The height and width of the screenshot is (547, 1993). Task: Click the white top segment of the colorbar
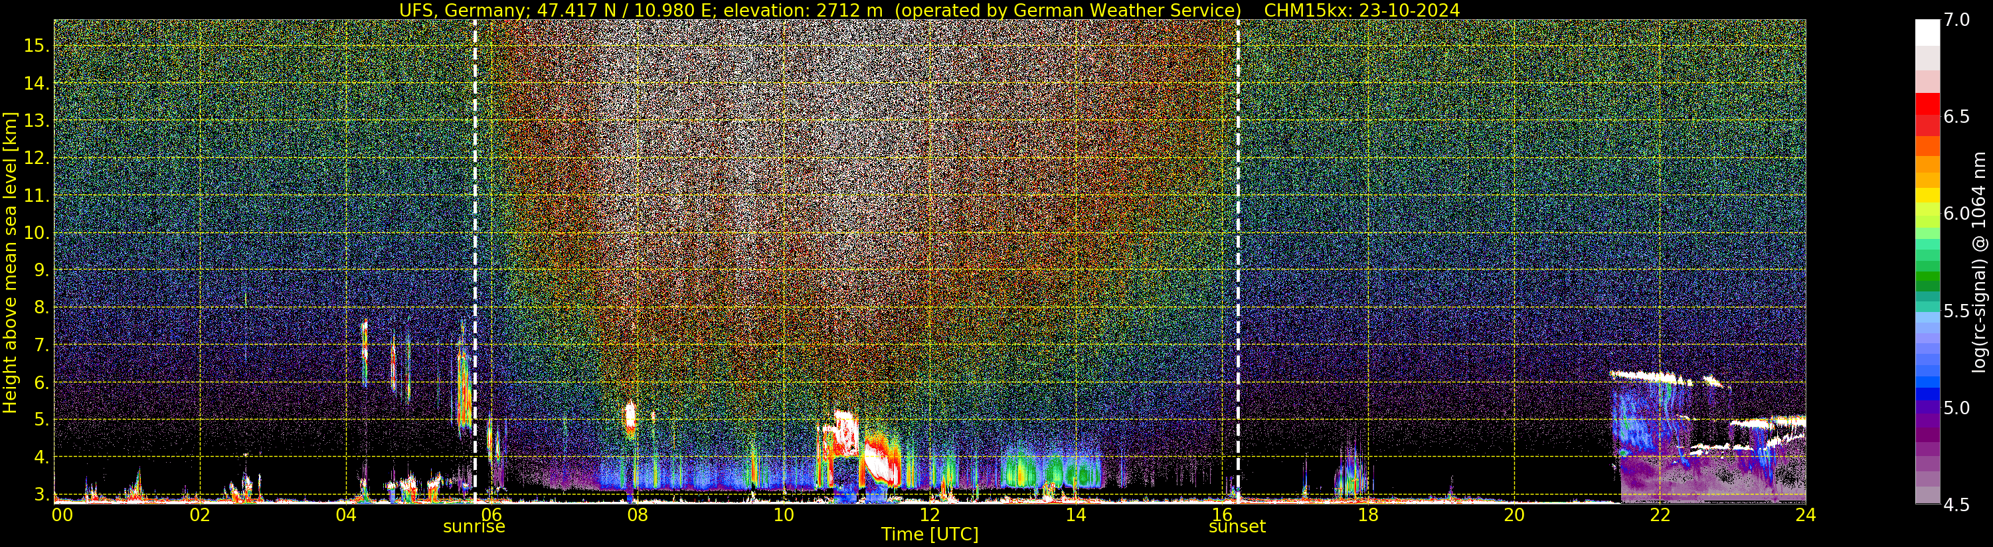tap(1927, 33)
